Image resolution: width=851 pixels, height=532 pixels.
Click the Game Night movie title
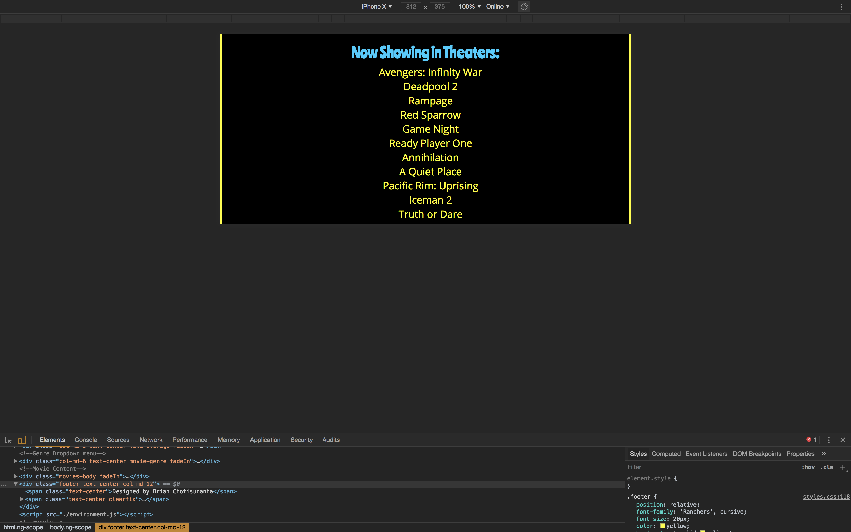point(430,129)
